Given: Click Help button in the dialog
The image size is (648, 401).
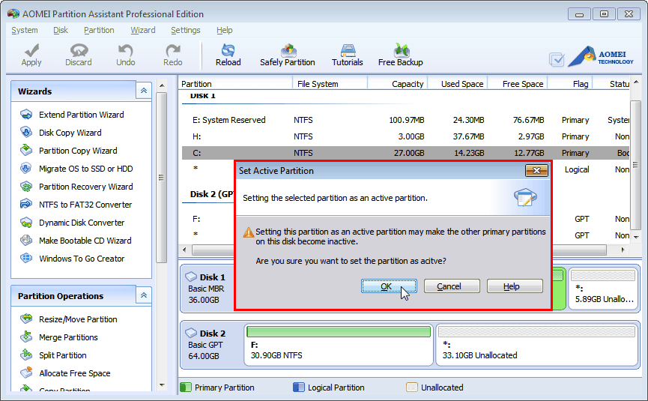Looking at the screenshot, I should coord(515,286).
